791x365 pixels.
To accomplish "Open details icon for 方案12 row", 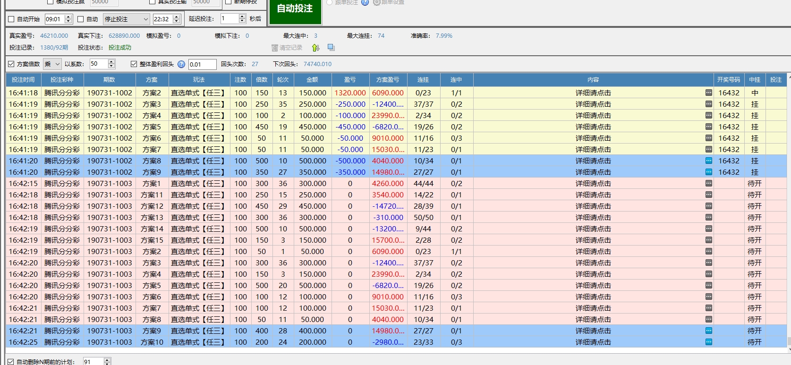I will coord(708,206).
